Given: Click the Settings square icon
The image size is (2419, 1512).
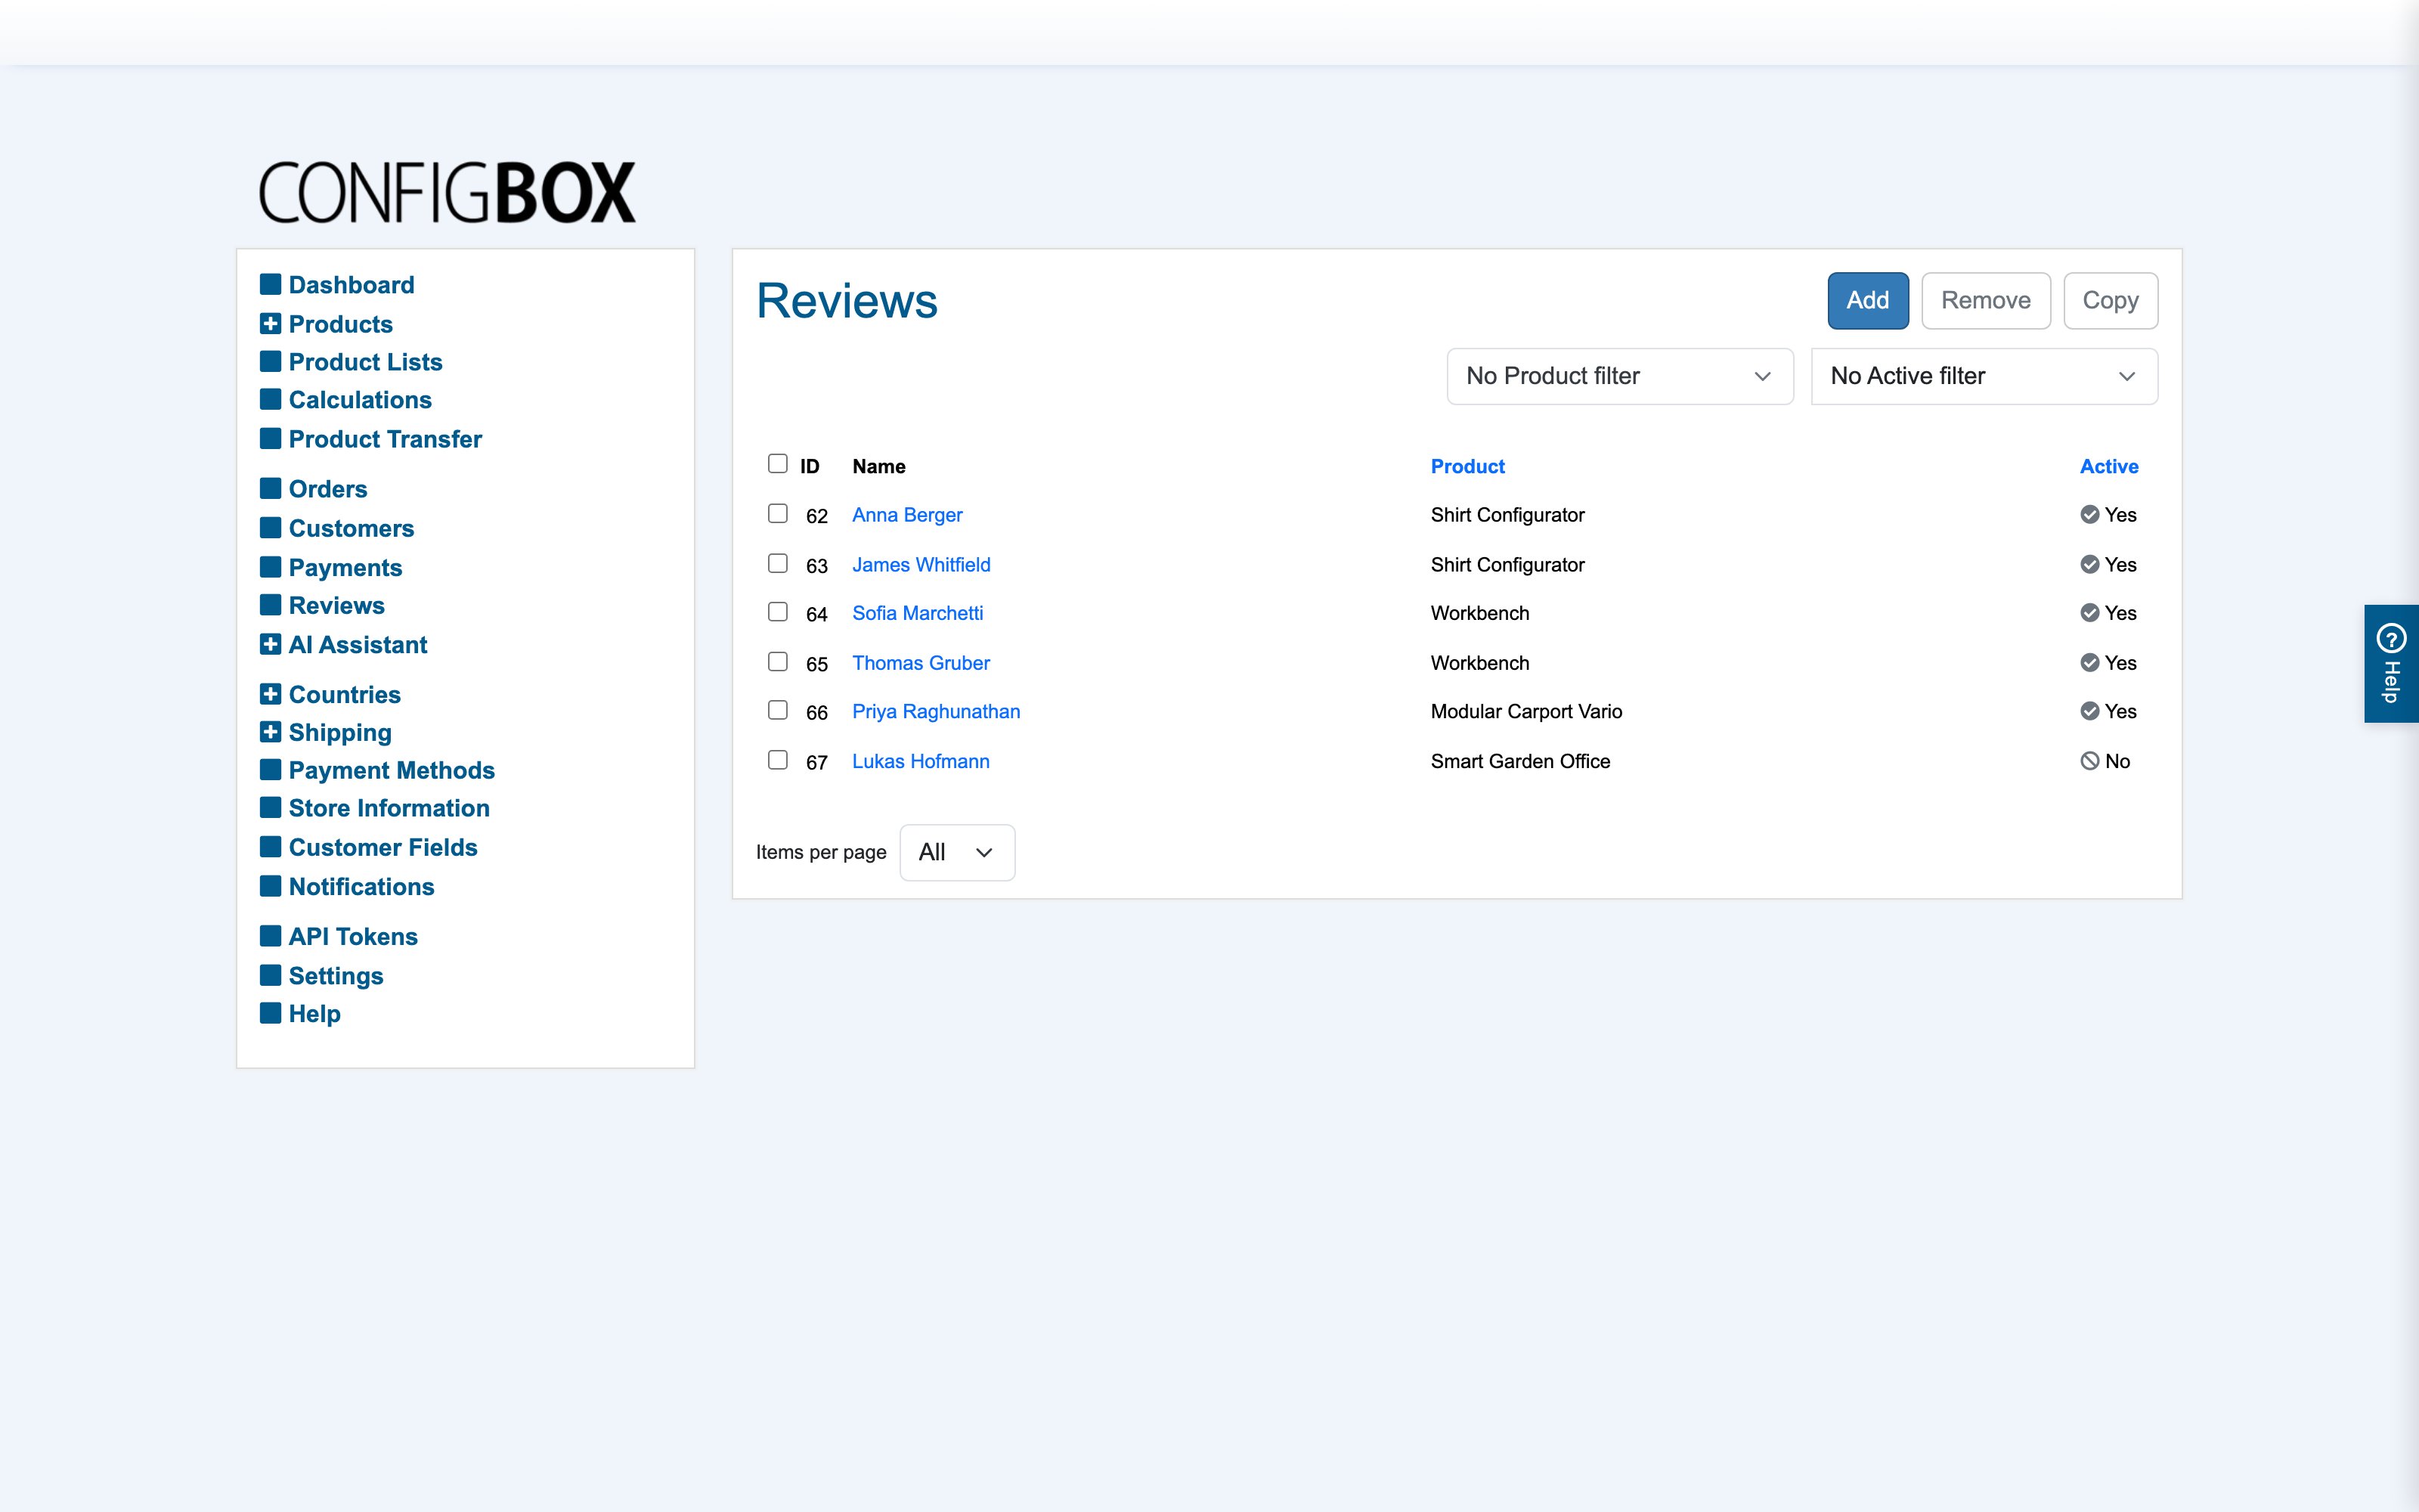Looking at the screenshot, I should [x=270, y=974].
